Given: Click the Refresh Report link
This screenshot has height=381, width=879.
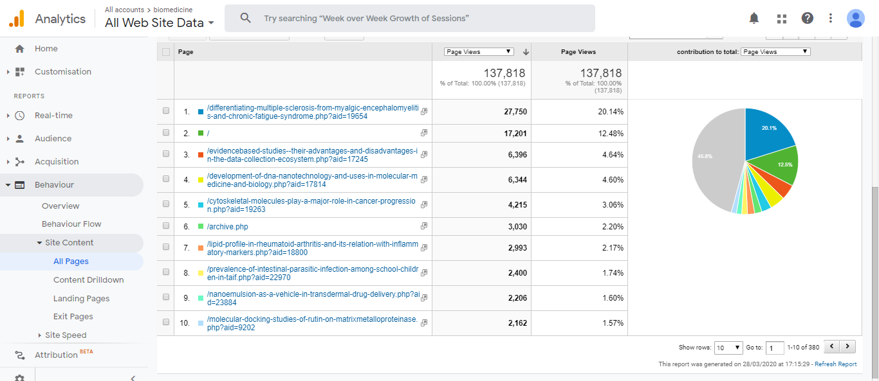Looking at the screenshot, I should click(x=835, y=364).
